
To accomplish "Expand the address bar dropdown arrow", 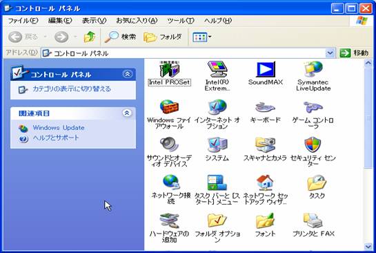I will pyautogui.click(x=330, y=53).
